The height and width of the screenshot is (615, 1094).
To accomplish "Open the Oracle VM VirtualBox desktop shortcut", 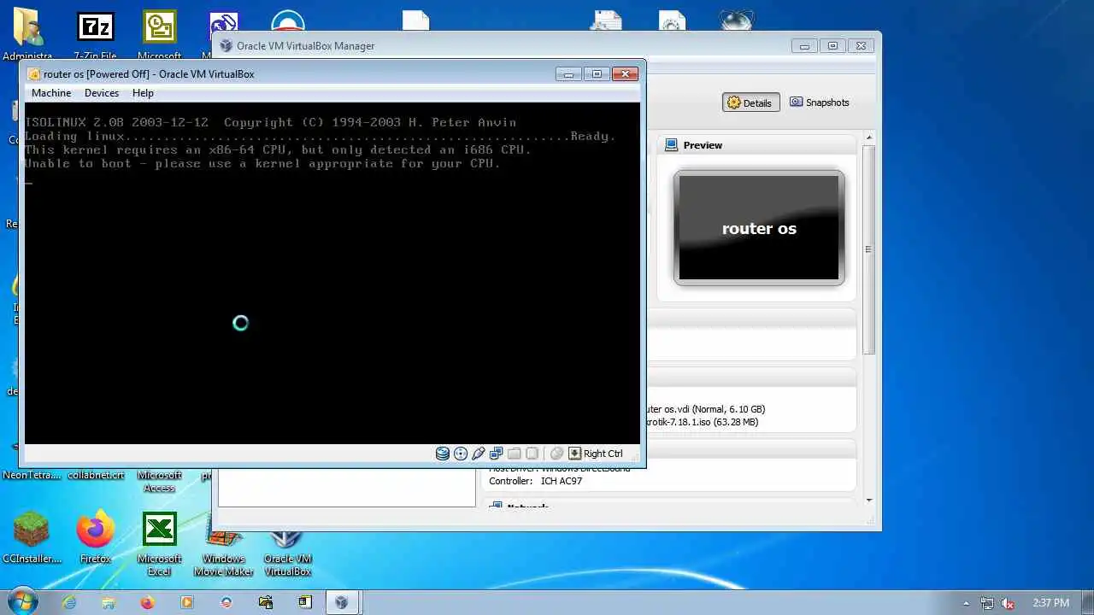I will point(287,551).
